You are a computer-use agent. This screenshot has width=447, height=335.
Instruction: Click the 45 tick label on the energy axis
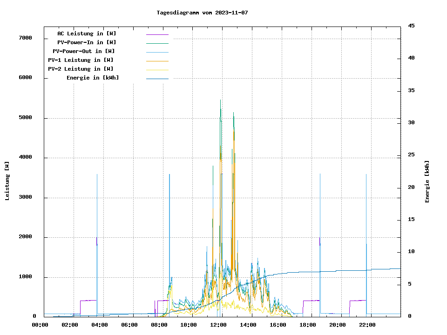(x=412, y=26)
